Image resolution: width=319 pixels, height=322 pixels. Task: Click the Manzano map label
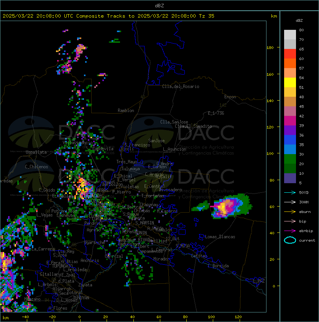pos(32,299)
